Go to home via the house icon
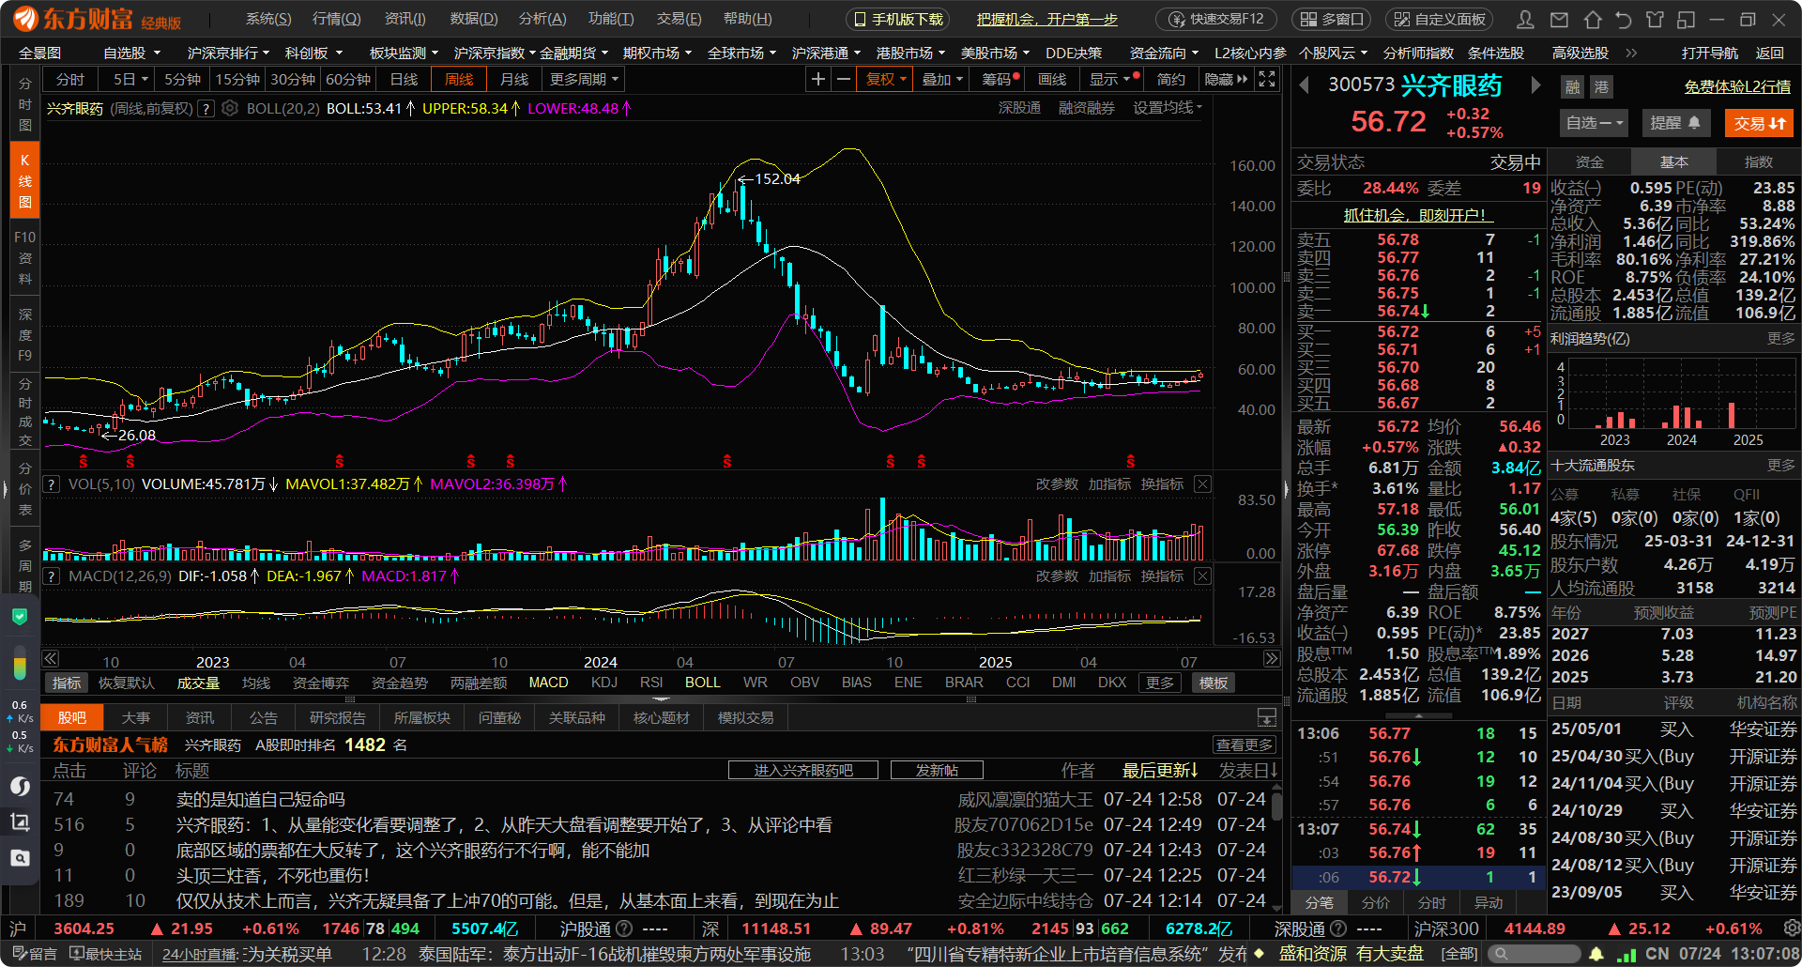The height and width of the screenshot is (967, 1802). (1593, 19)
